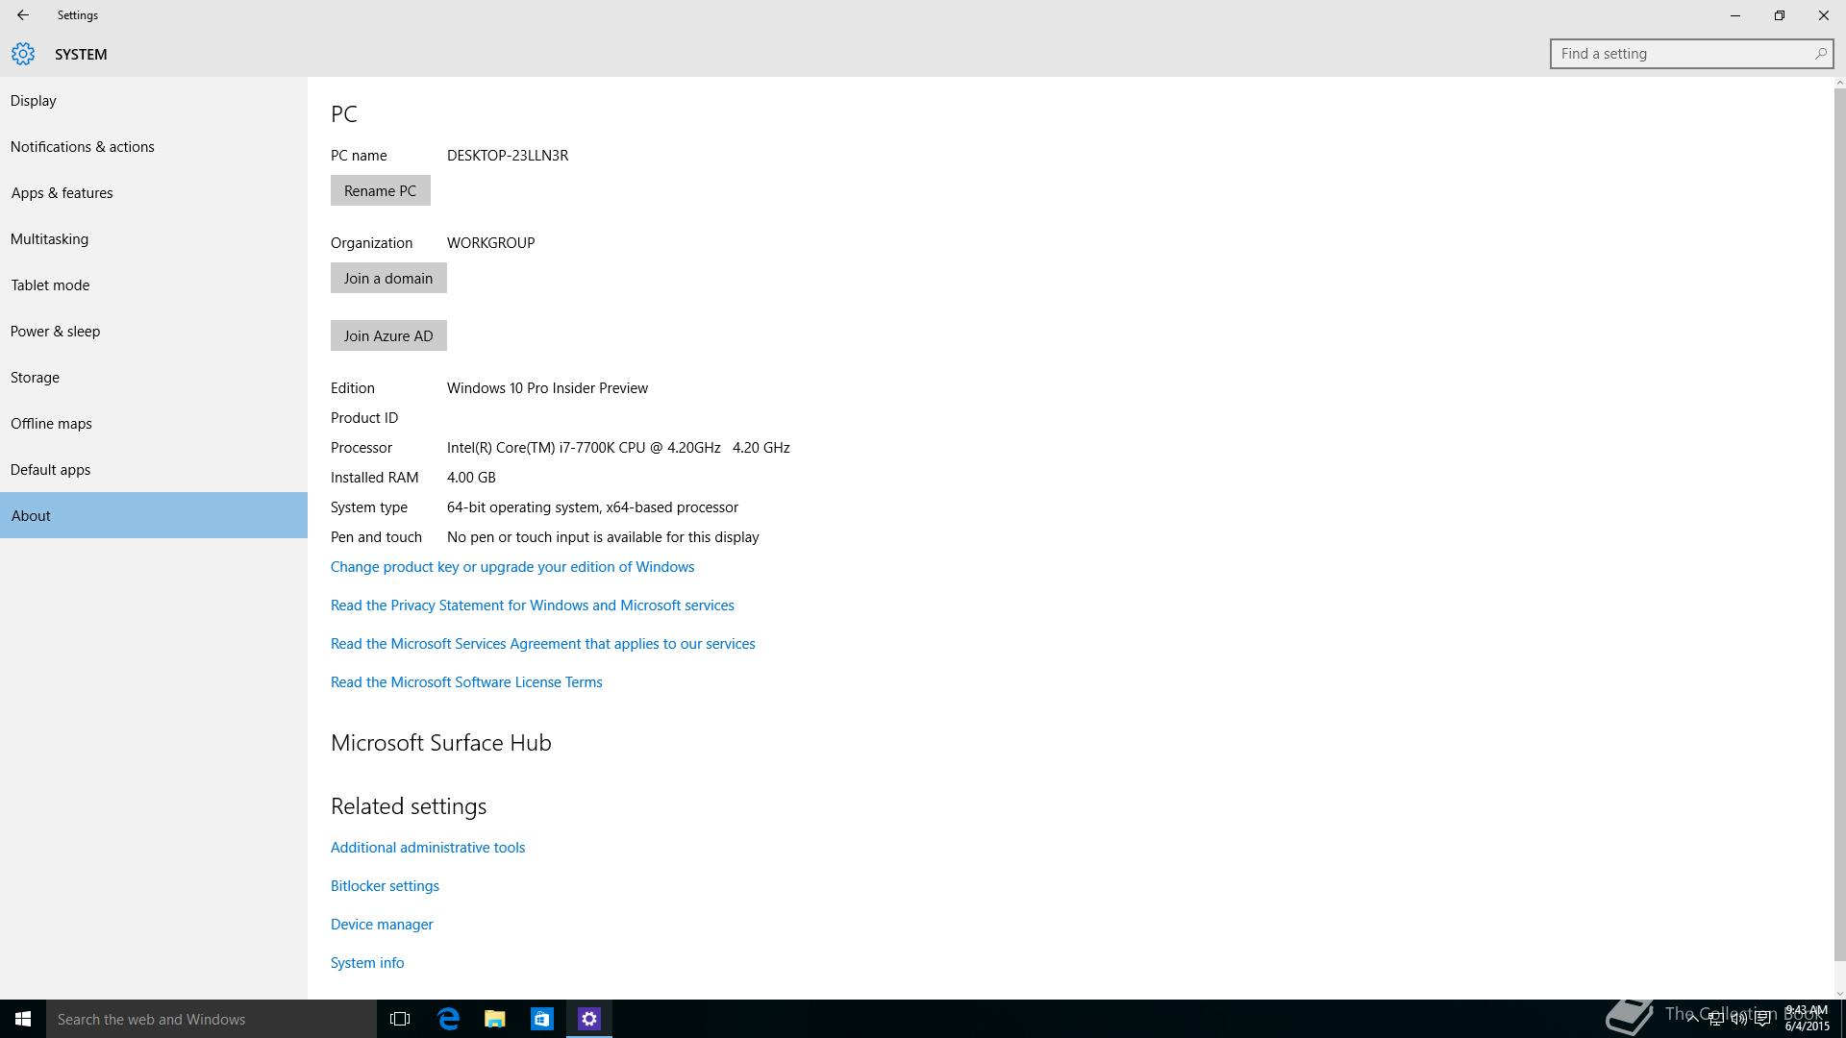
Task: Select the About page in sidebar
Action: (154, 515)
